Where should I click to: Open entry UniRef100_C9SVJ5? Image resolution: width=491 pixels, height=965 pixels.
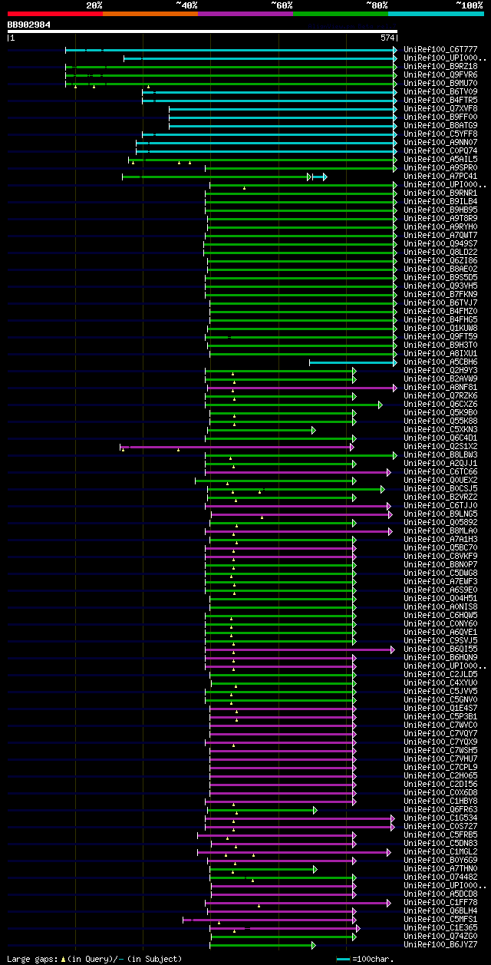tap(440, 640)
